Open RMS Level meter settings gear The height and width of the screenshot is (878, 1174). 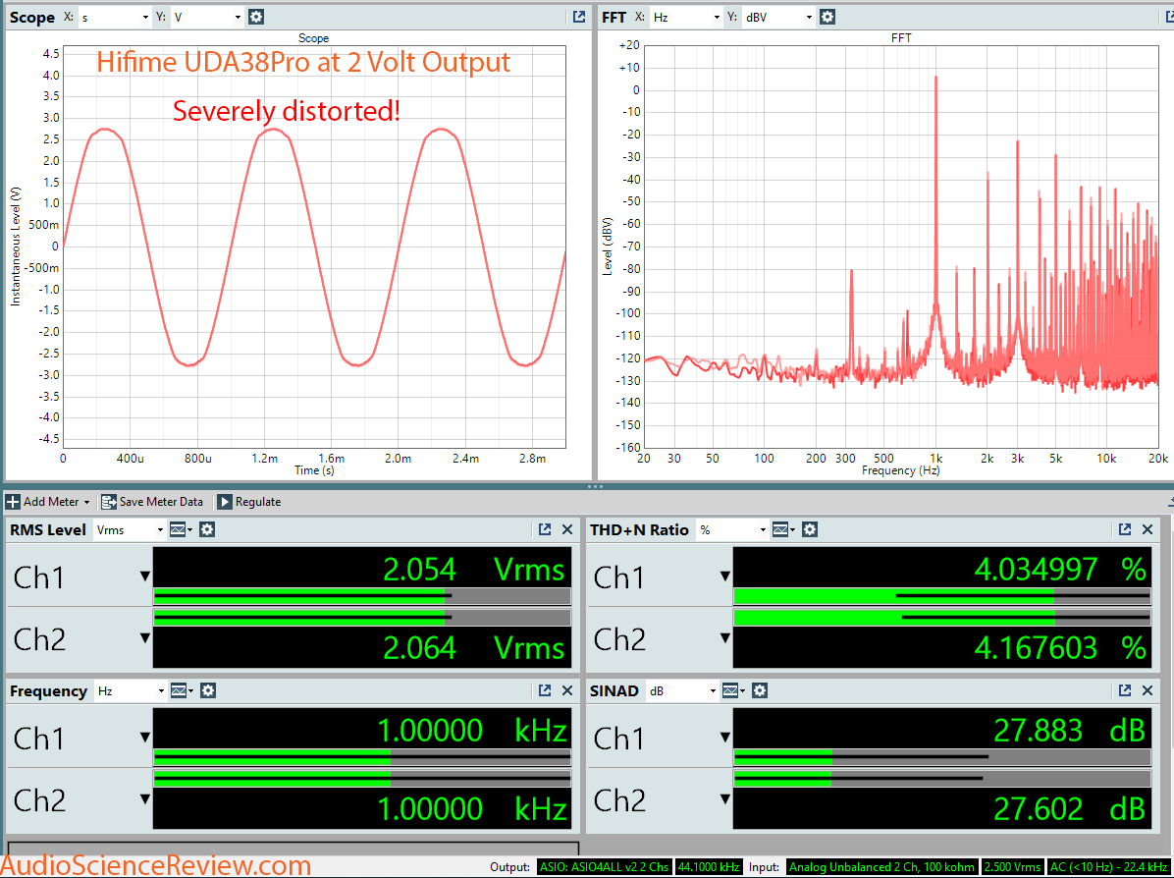pyautogui.click(x=207, y=529)
